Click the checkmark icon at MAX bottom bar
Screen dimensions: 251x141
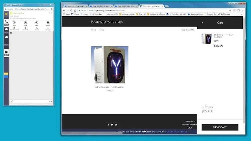coord(12,101)
